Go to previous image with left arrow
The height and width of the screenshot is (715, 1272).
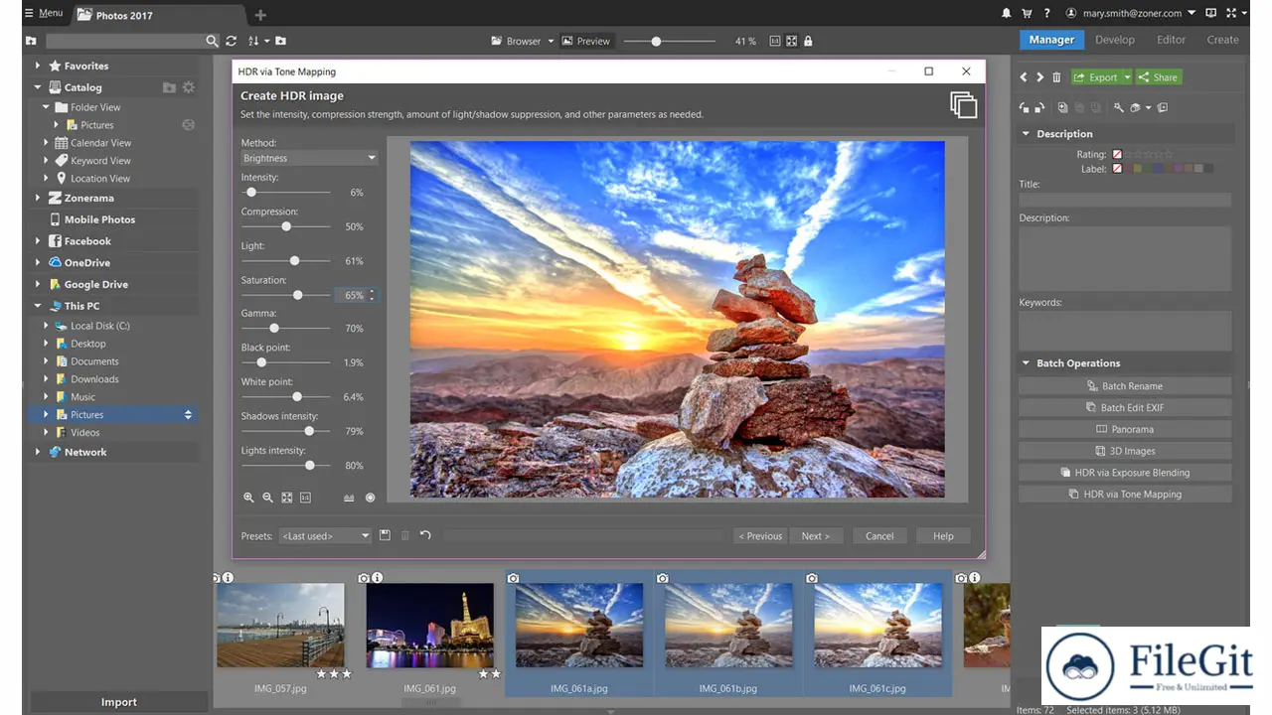click(x=1024, y=77)
